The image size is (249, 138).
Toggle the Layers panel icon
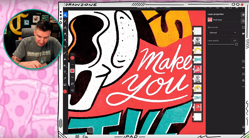(243, 15)
